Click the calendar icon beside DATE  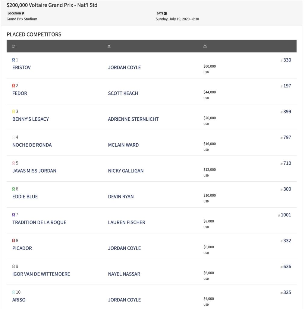[165, 13]
